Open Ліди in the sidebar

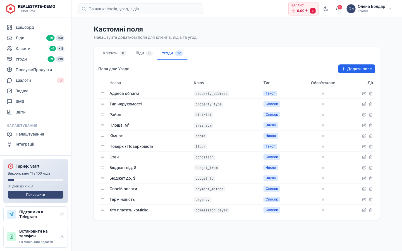35,38
